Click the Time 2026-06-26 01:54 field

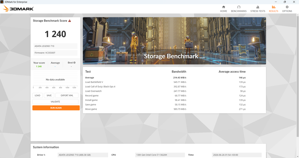237,155
